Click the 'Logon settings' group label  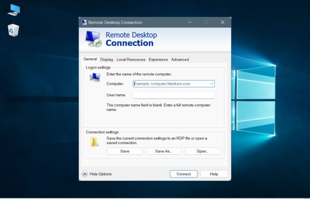click(x=98, y=68)
